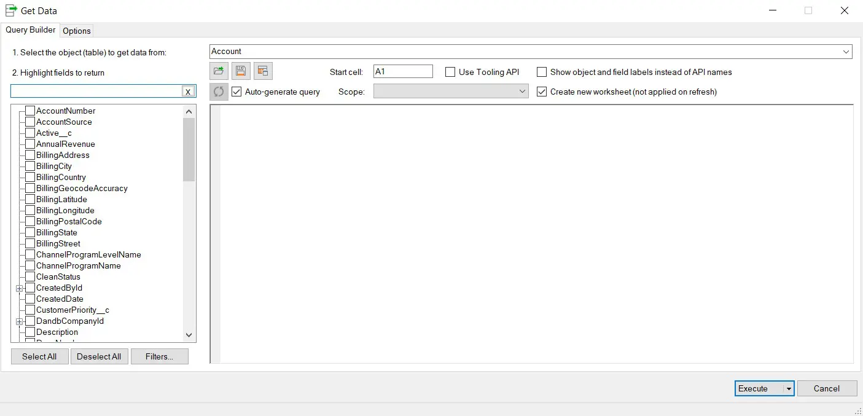Viewport: 863px width, 416px height.
Task: Clear the field search with X button
Action: [x=188, y=92]
